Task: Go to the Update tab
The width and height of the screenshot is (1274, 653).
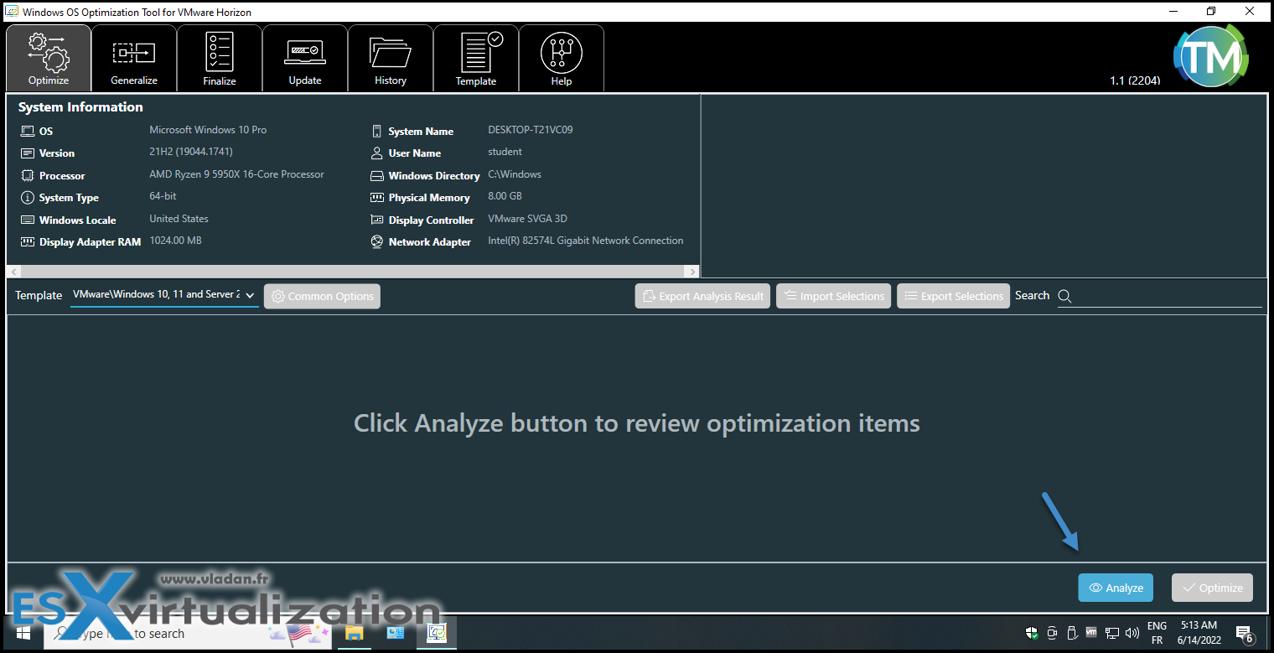Action: [305, 59]
